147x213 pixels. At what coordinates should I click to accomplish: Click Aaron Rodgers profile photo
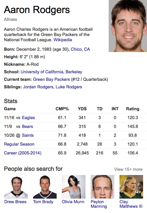(128, 26)
